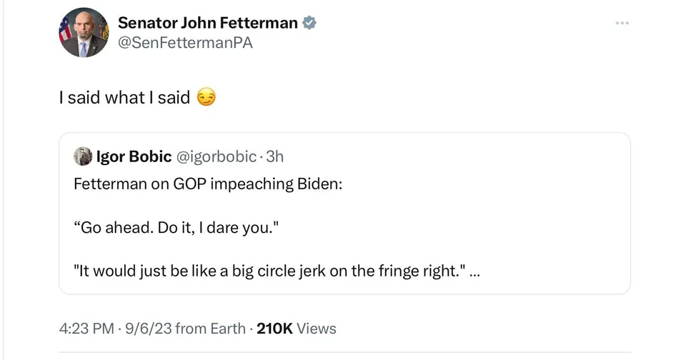Click the 3h timestamp on the quoted tweet
The image size is (686, 360).
[x=274, y=156]
